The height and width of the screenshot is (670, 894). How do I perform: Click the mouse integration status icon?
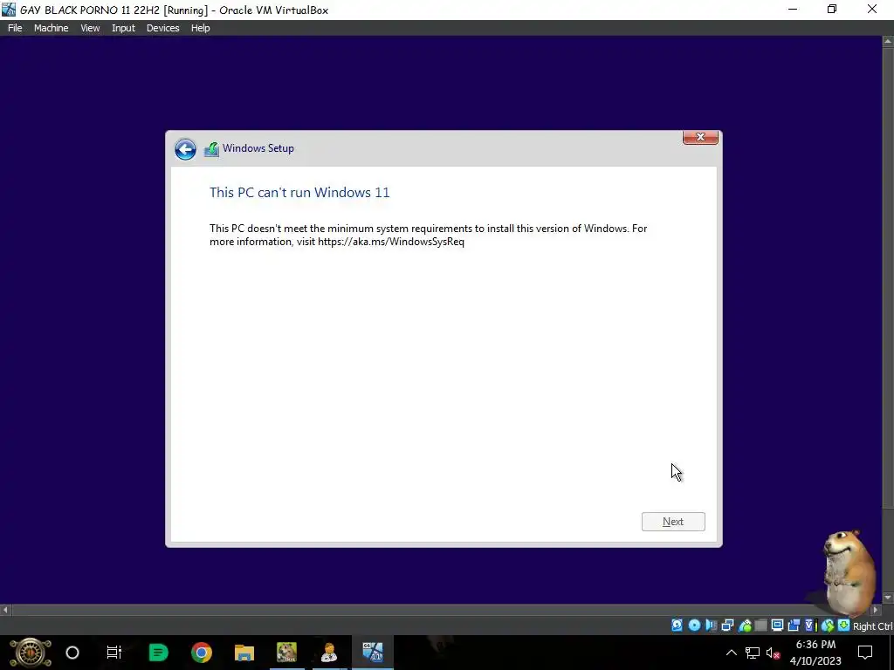coord(828,625)
